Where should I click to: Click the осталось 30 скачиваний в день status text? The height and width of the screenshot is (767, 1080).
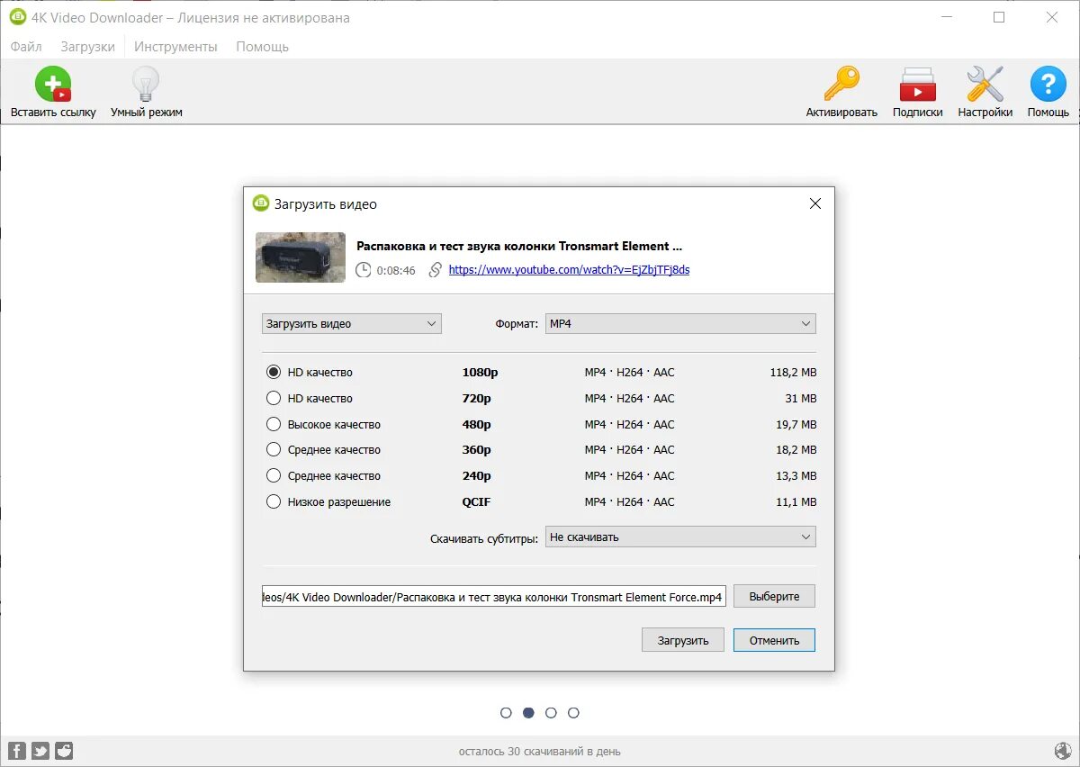(x=539, y=751)
